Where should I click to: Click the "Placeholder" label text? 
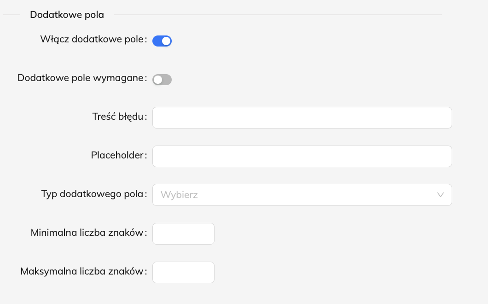(x=117, y=155)
